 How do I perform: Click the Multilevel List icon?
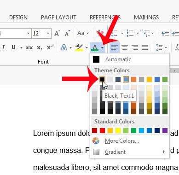tap(146, 33)
